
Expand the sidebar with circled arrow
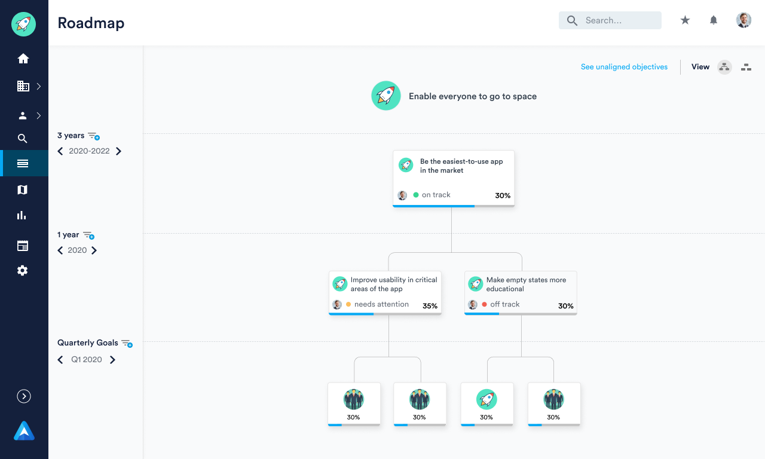point(24,396)
